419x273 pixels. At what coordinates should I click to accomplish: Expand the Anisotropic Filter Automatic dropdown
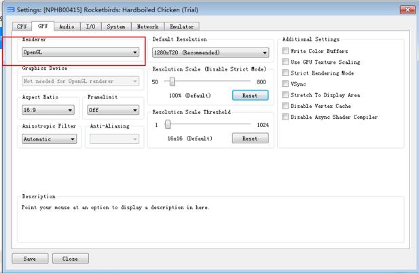point(49,139)
